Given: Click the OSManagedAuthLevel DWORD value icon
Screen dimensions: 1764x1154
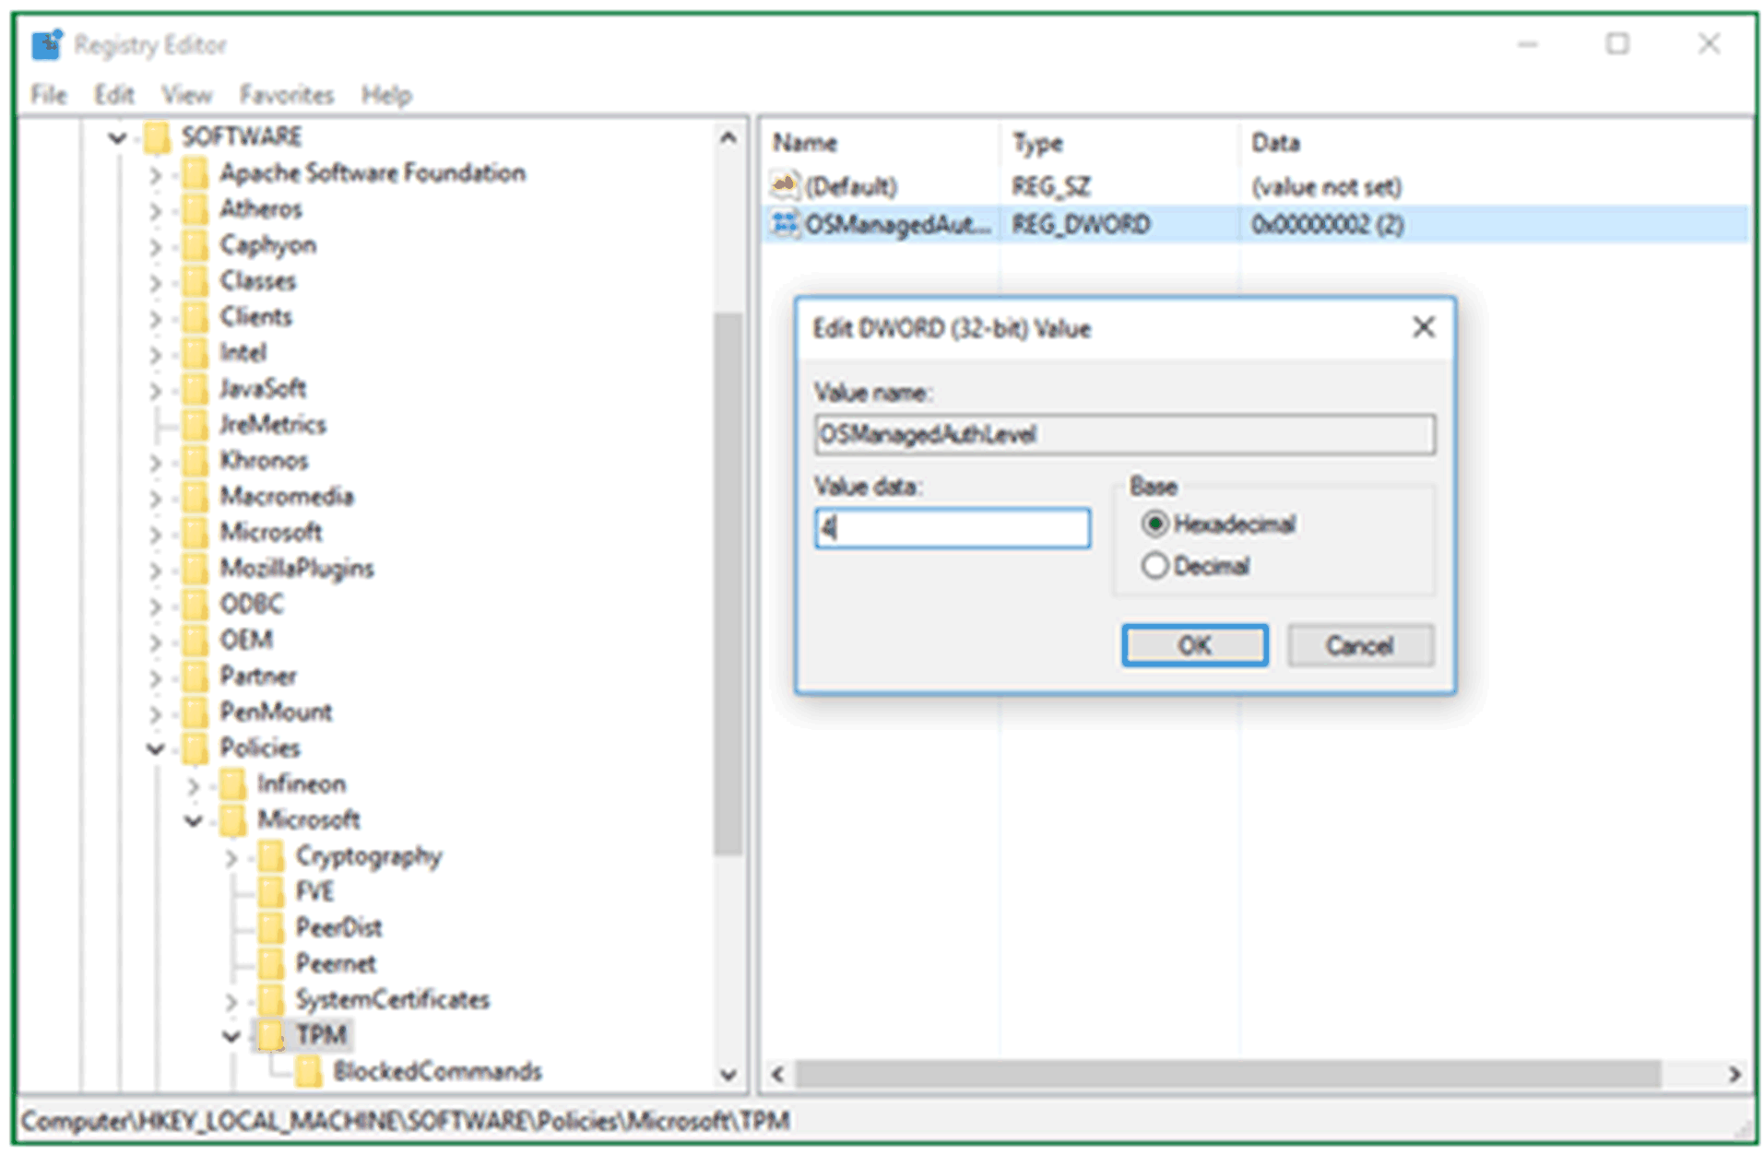Looking at the screenshot, I should 784,224.
